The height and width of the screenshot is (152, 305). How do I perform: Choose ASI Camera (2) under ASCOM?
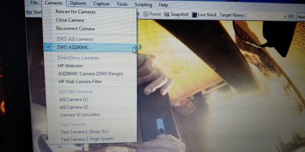click(74, 107)
